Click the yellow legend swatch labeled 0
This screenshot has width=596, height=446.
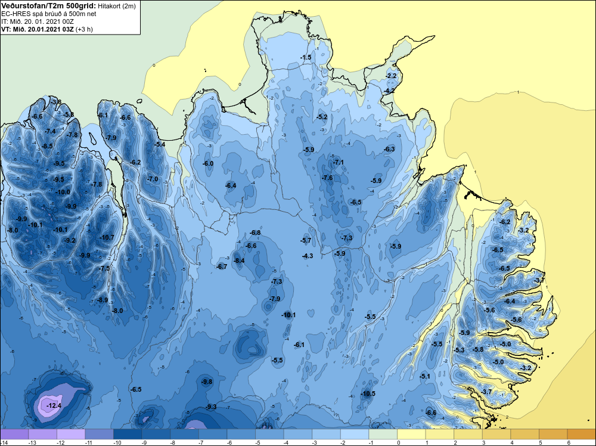pyautogui.click(x=411, y=434)
